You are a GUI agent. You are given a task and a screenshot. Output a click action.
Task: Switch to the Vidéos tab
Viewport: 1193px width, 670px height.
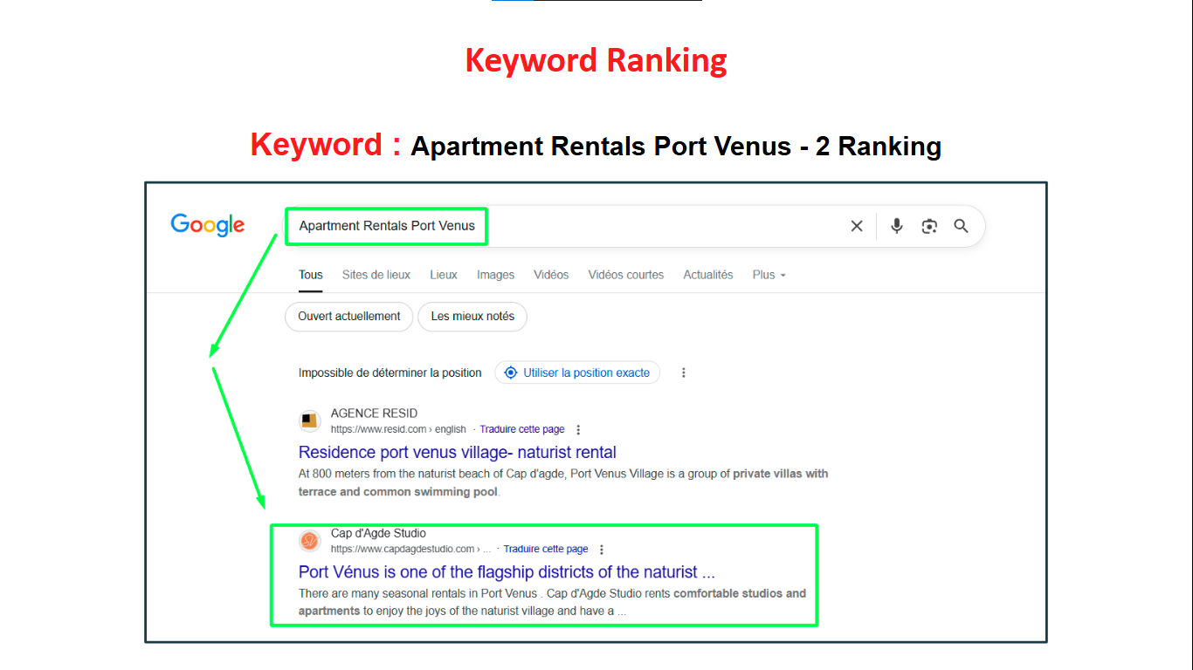pos(551,275)
